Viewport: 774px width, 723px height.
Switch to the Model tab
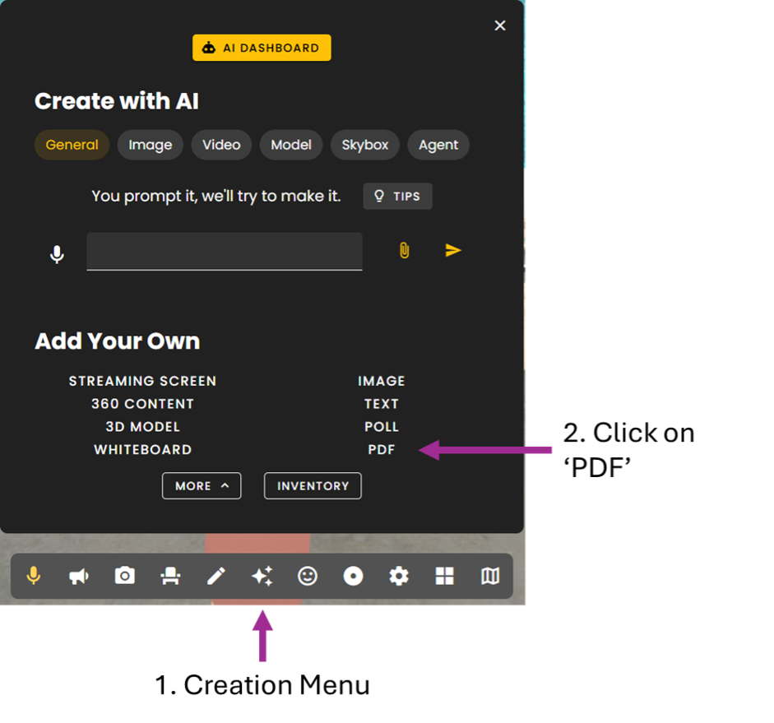coord(291,145)
